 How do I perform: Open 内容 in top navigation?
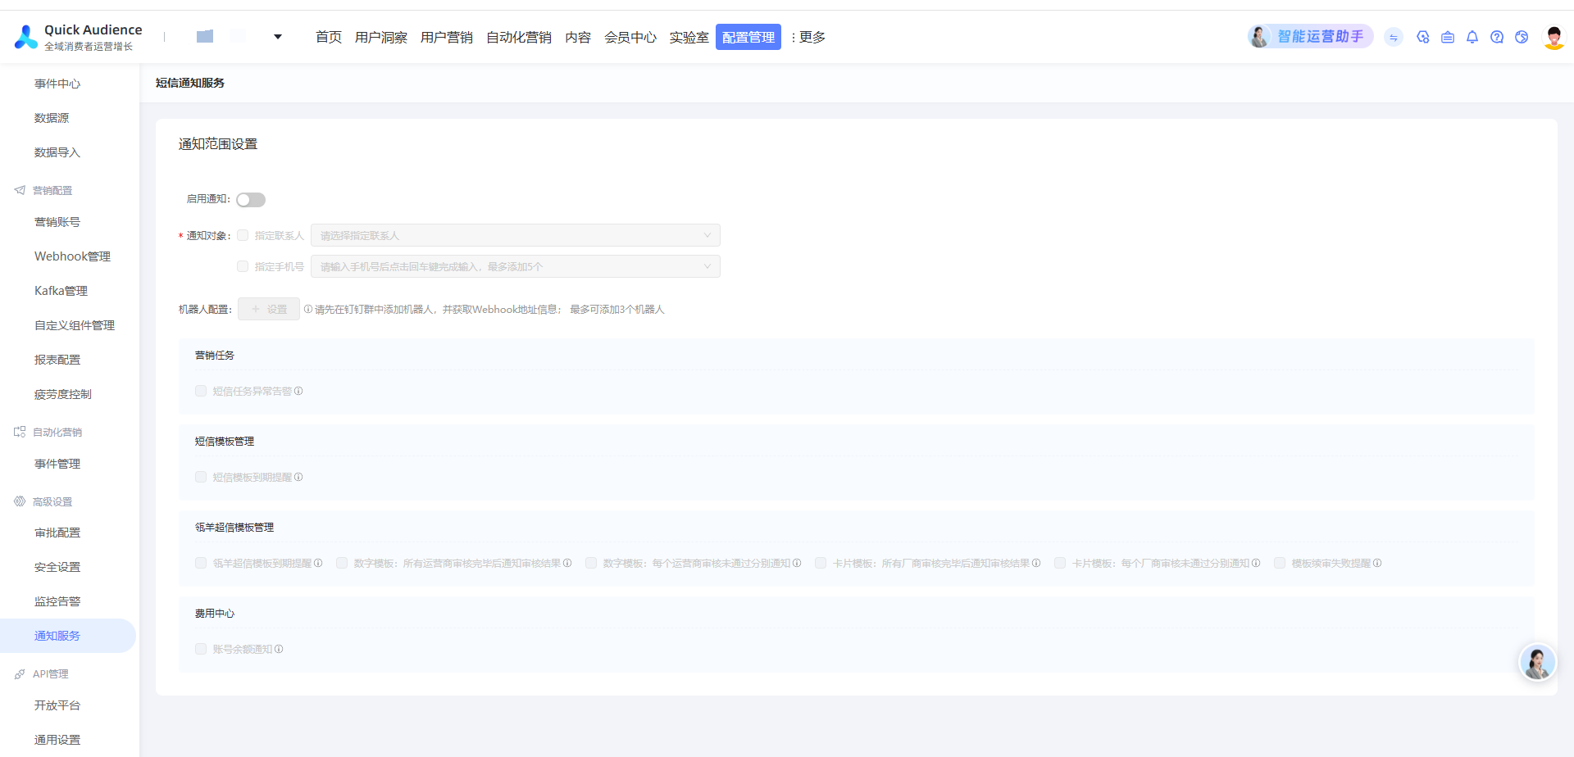[578, 37]
